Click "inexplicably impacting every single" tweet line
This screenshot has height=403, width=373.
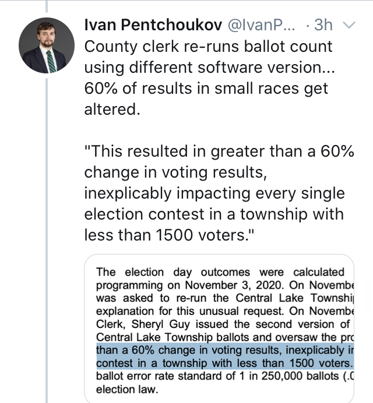point(214,193)
